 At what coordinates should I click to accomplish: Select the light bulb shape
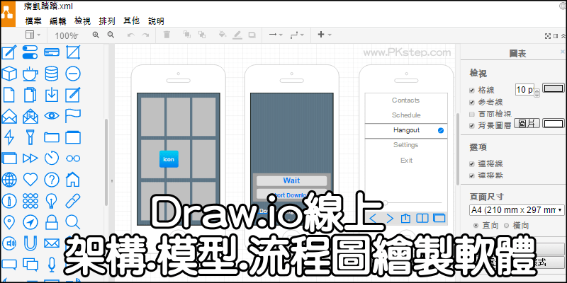[52, 200]
